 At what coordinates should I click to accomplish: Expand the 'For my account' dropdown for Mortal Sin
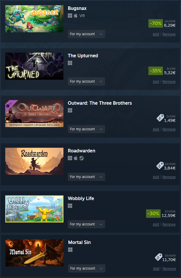87,268
